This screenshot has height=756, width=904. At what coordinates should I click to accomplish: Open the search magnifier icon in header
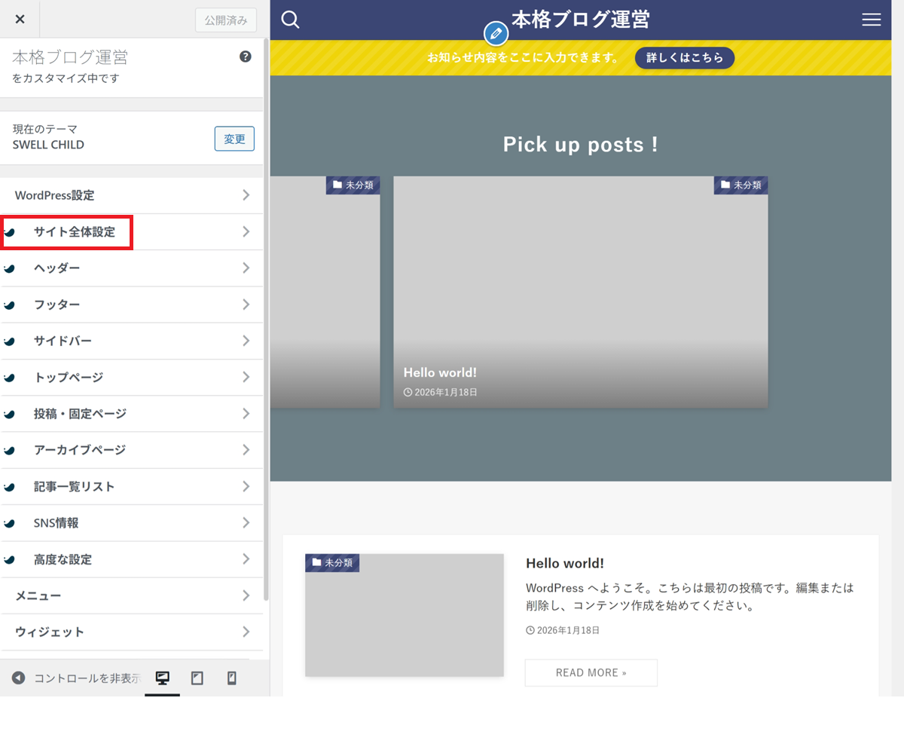tap(290, 20)
